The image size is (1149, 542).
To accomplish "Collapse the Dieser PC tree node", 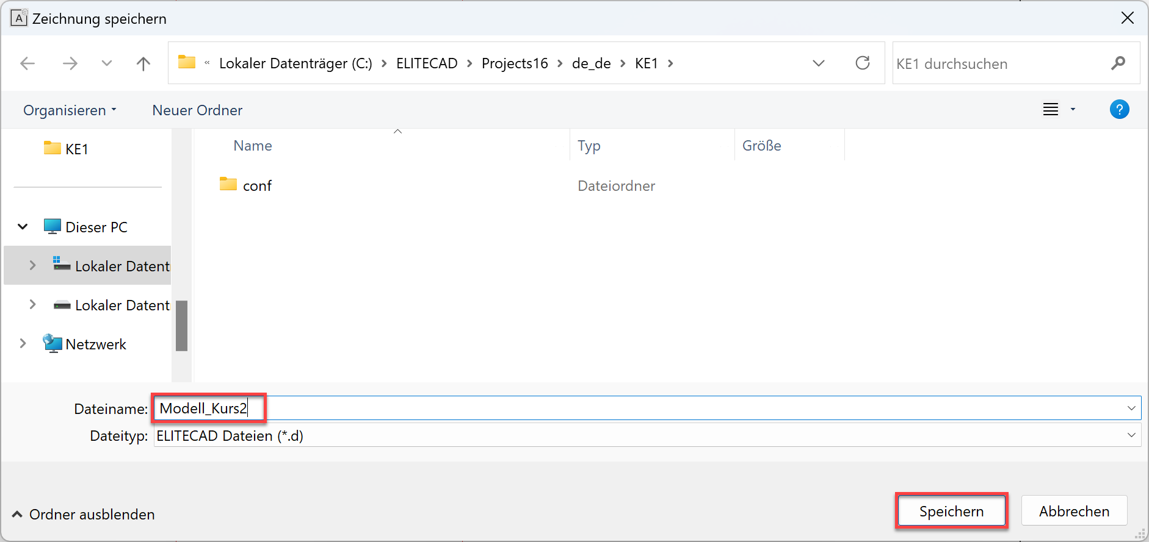I will click(x=23, y=227).
